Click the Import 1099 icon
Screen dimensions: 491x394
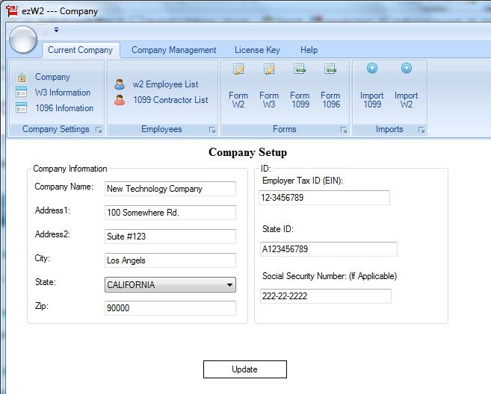(x=372, y=68)
